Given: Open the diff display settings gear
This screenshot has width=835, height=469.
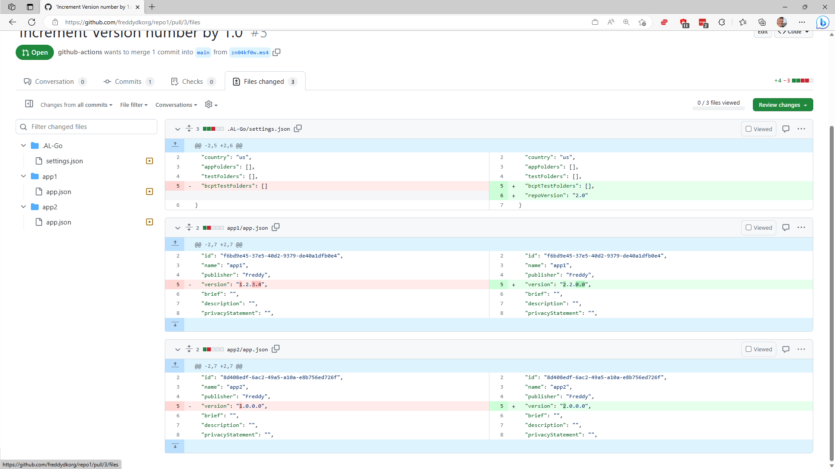Looking at the screenshot, I should tap(209, 104).
